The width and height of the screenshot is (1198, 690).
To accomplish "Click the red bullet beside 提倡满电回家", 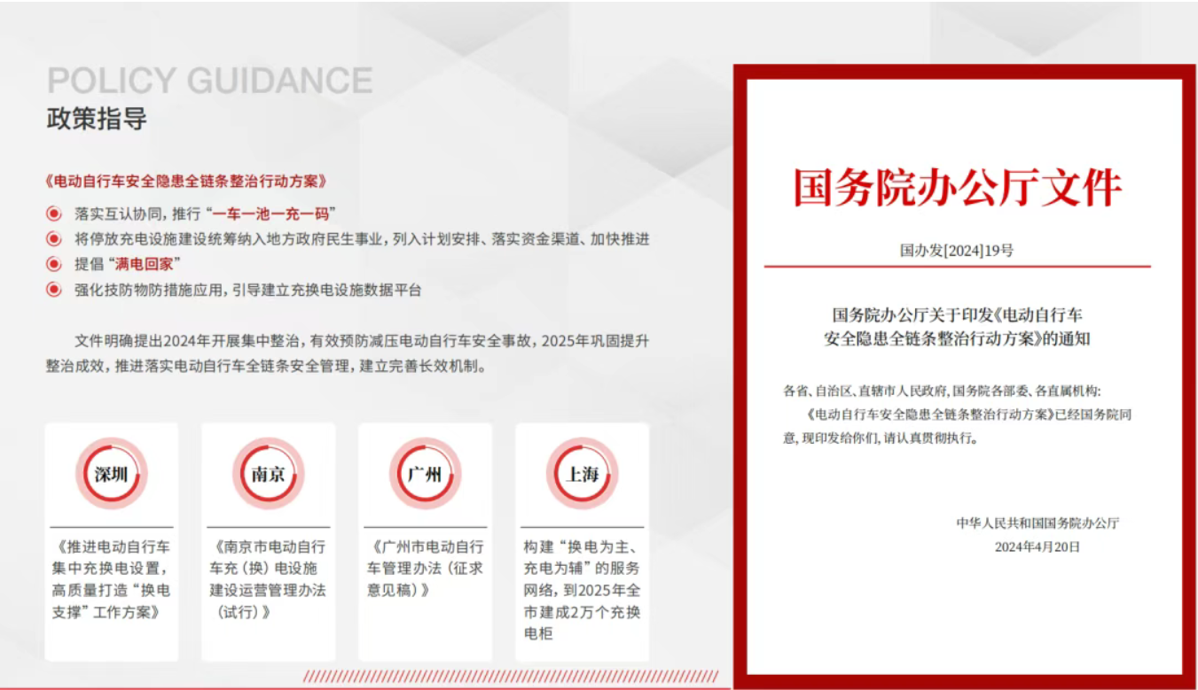I will [x=54, y=264].
